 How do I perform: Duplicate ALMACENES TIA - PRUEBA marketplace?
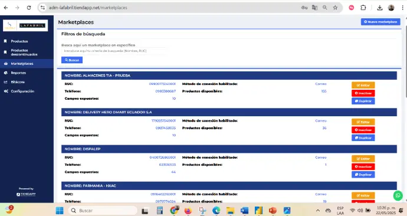point(363,101)
